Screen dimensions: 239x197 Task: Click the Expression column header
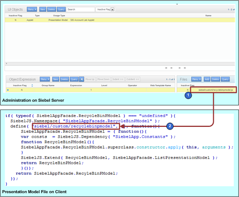click(x=76, y=85)
